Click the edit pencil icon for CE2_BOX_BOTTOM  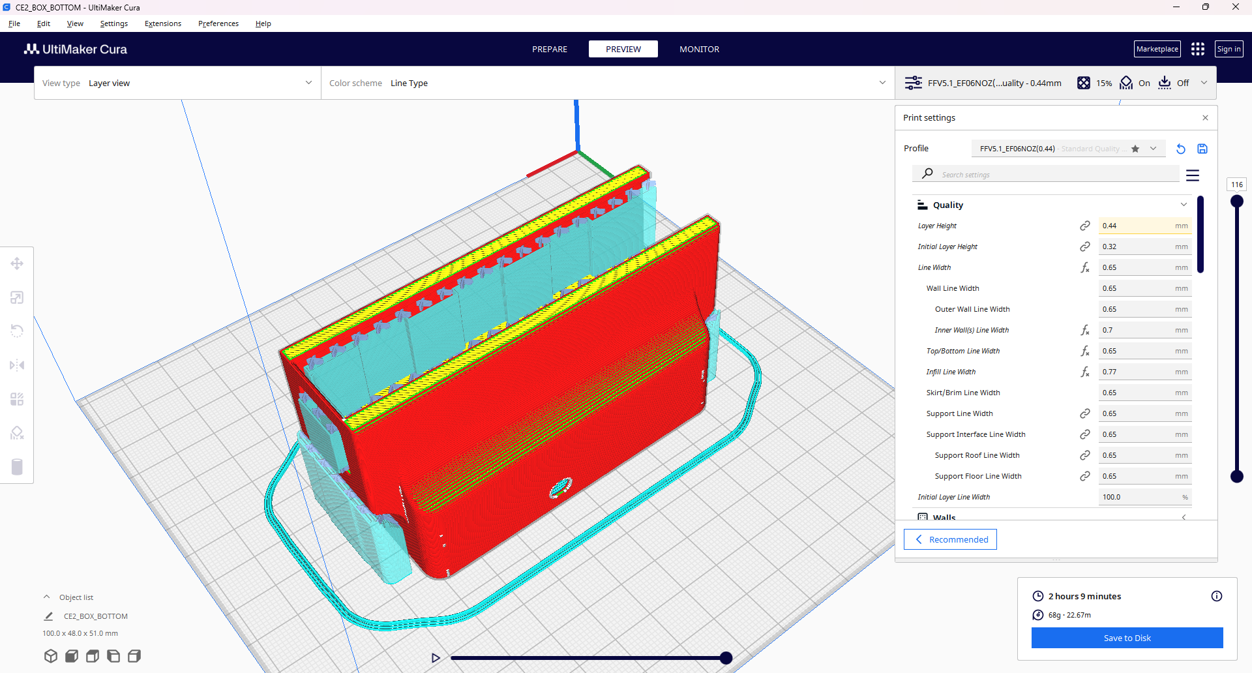click(x=48, y=616)
